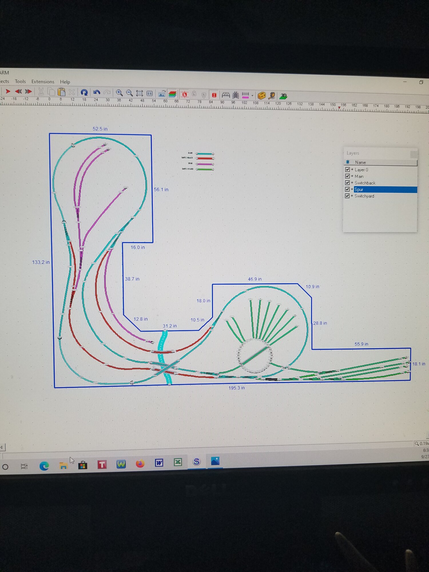The height and width of the screenshot is (572, 429).
Task: Click the tunnel portal icon
Action: click(236, 95)
